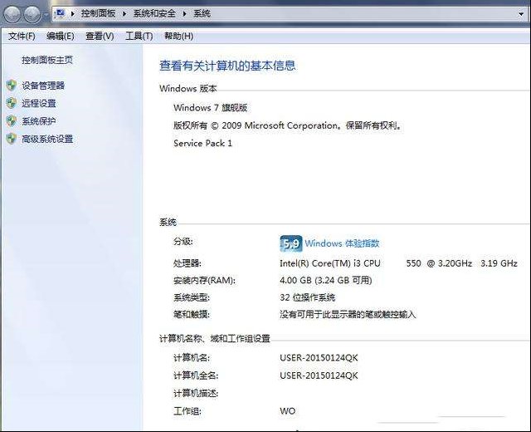Click shield icon next to 高级系统设置

(x=12, y=139)
